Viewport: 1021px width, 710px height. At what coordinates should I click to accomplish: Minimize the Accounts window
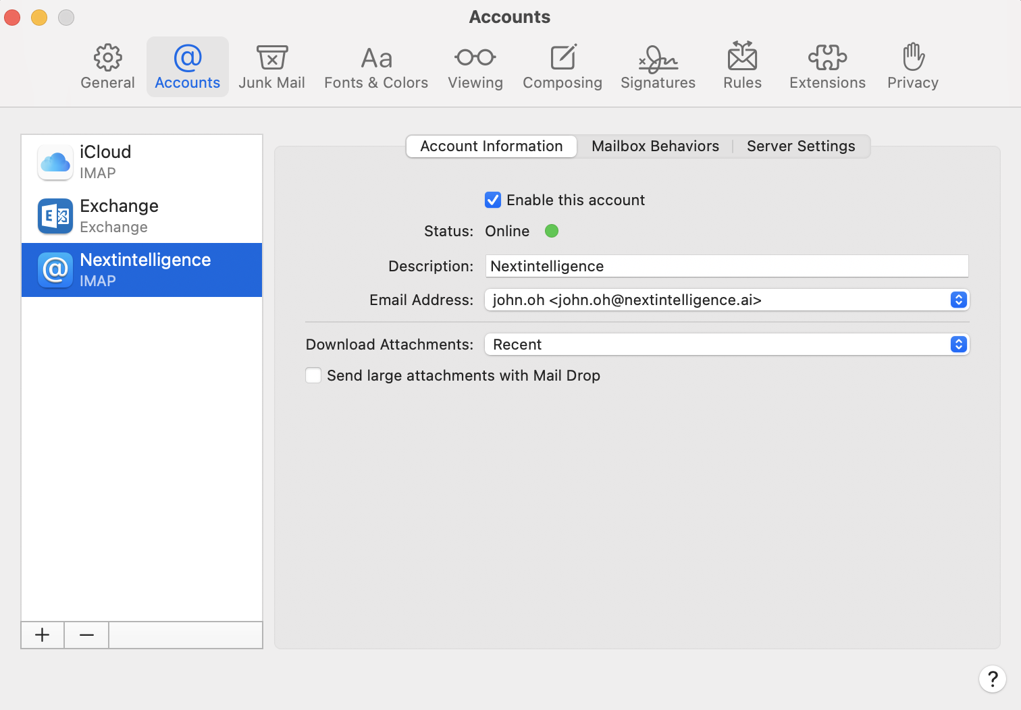click(x=39, y=17)
